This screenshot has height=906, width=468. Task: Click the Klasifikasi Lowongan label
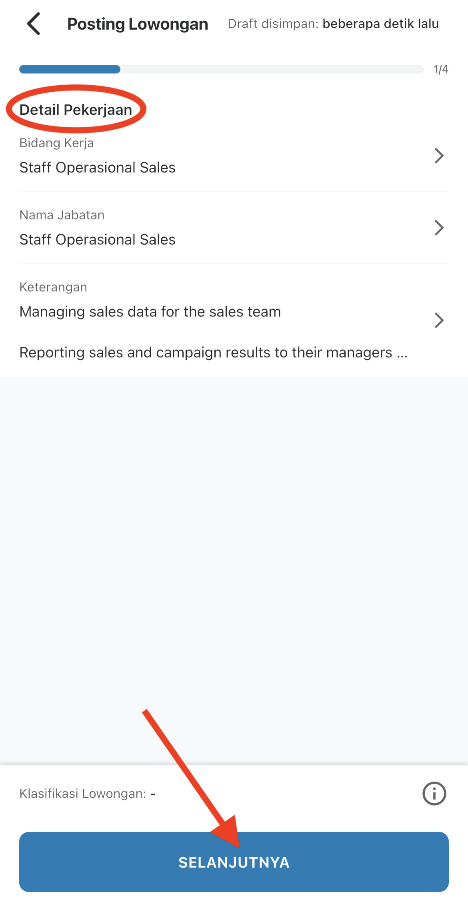[83, 794]
